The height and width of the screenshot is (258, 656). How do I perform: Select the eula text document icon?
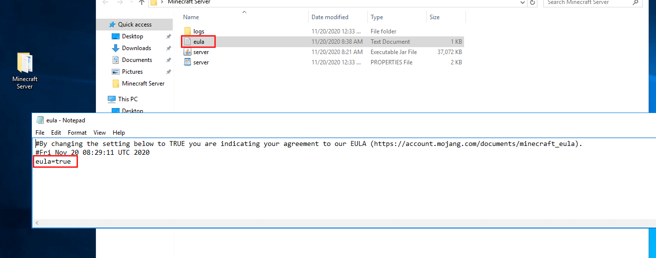point(187,42)
